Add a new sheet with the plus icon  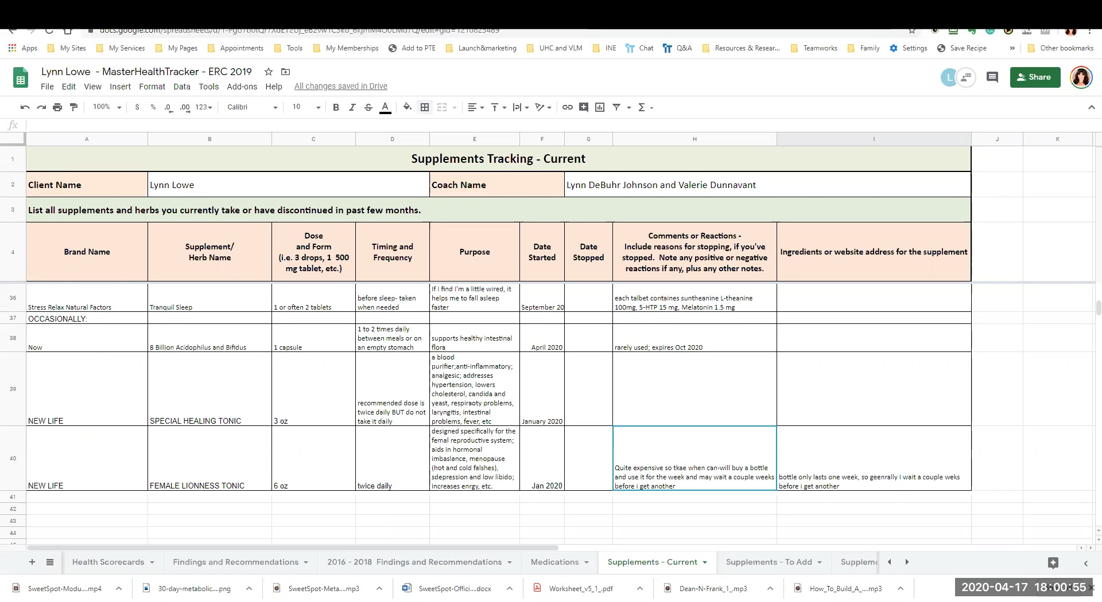[32, 562]
